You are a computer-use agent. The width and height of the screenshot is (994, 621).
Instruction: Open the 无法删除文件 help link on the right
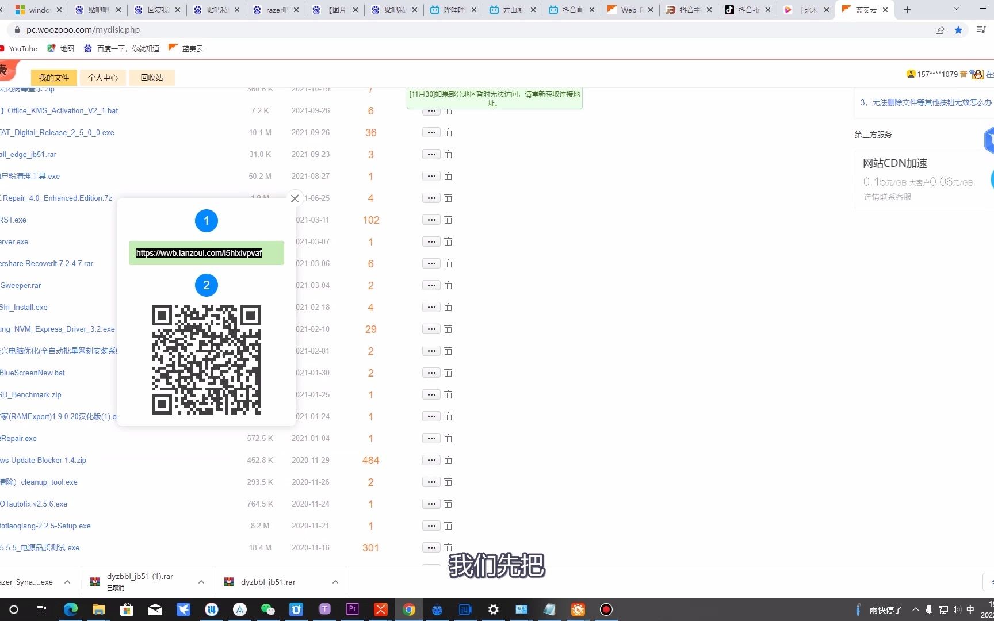tap(927, 102)
